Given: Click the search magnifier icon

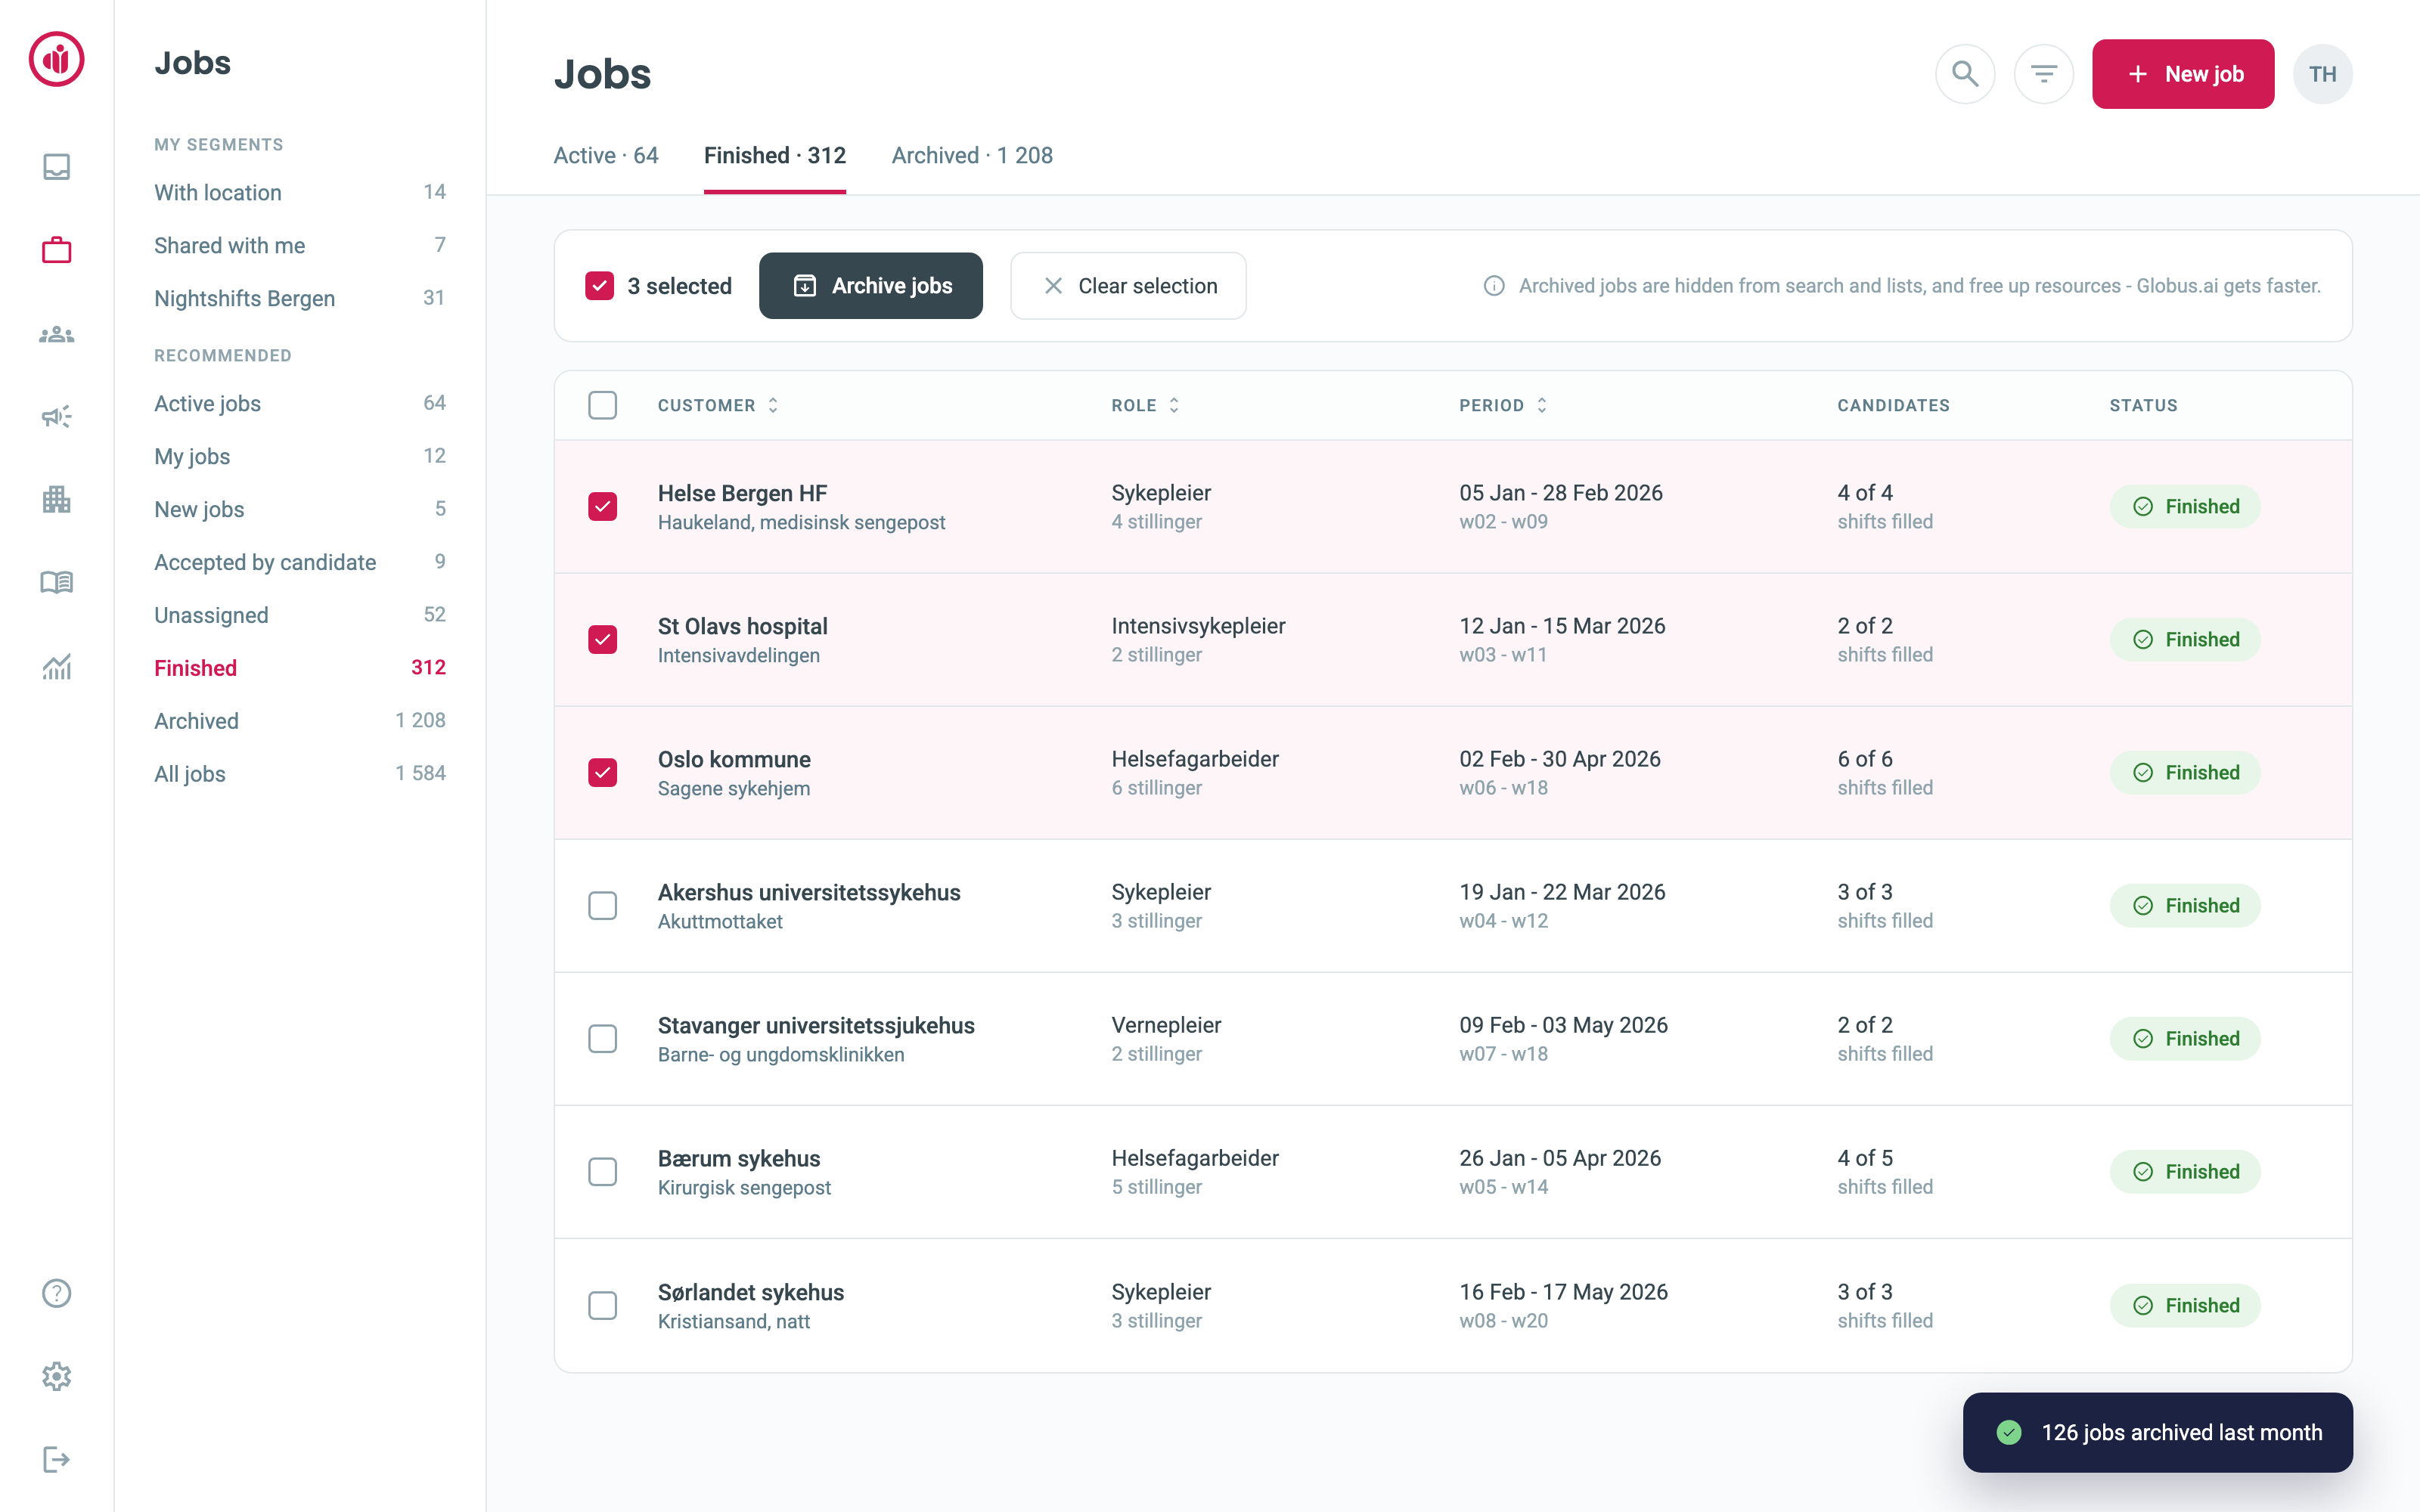Looking at the screenshot, I should [1964, 74].
